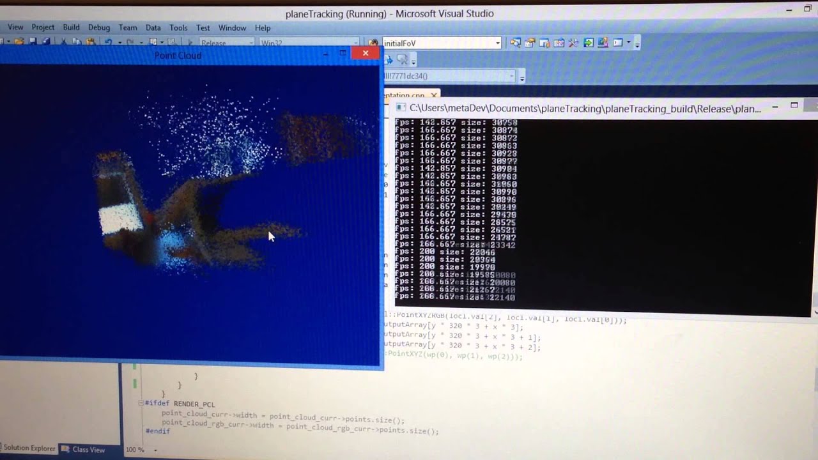The width and height of the screenshot is (818, 460).
Task: Open the Debug menu
Action: click(99, 27)
